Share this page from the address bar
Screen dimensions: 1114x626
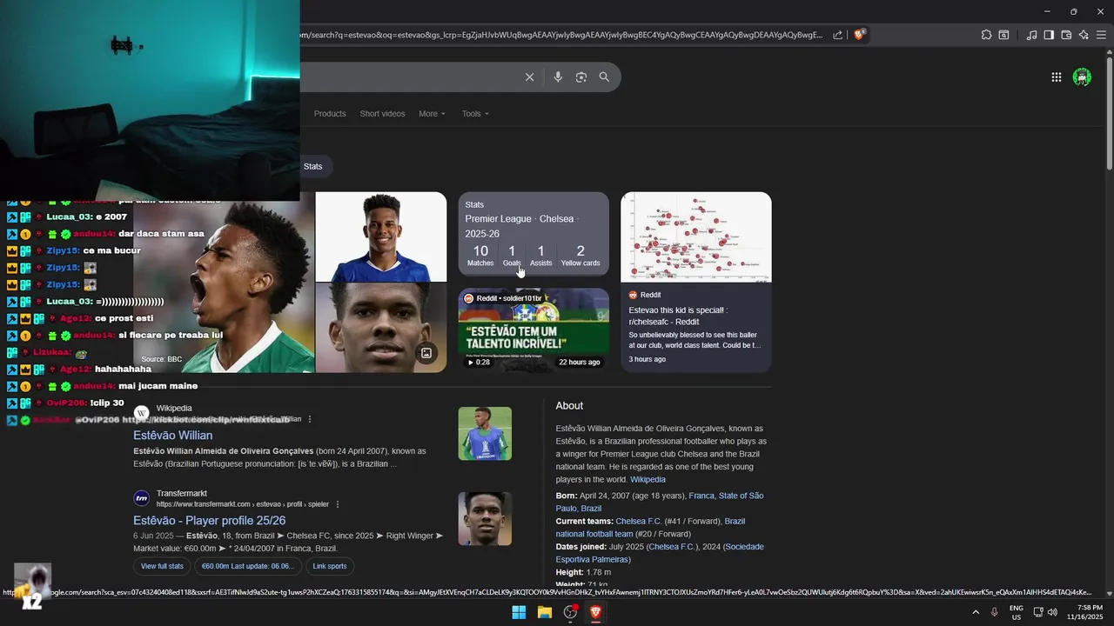point(837,35)
